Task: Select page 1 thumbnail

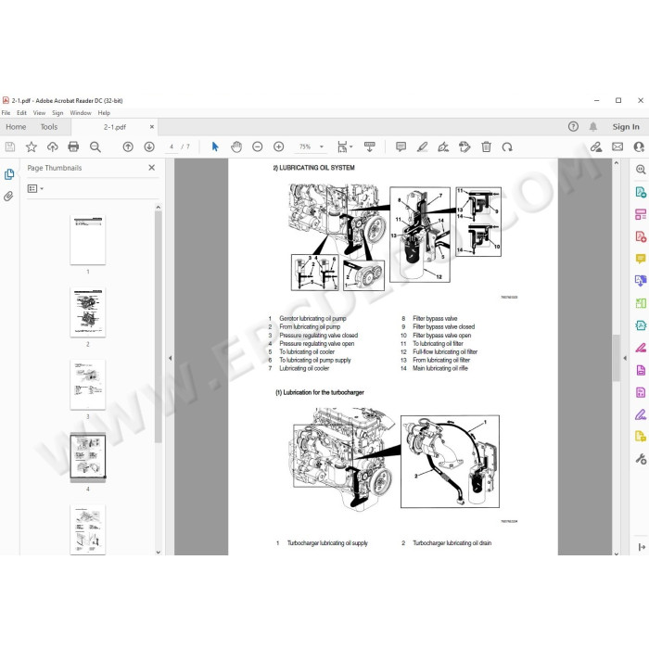Action: click(x=88, y=239)
